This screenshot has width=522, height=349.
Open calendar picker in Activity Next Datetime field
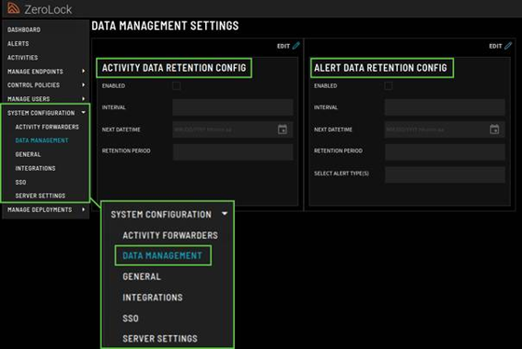pyautogui.click(x=282, y=130)
